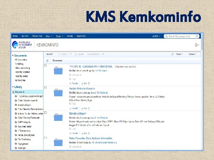Select the I'm Editing filter
Image resolution: width=214 pixels, height=160 pixels.
click(x=19, y=64)
